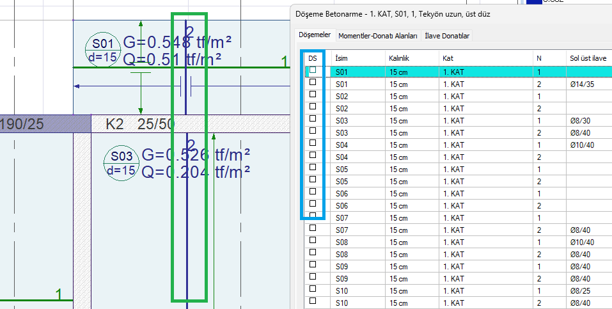This screenshot has height=309, width=612.
Task: Enable the DS checkbox for S06 N 1
Action: click(313, 191)
